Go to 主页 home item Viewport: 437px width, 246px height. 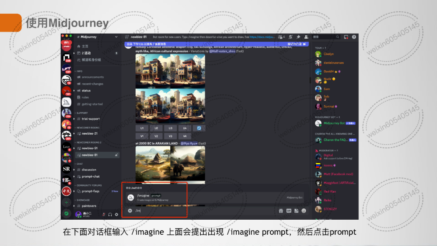click(x=85, y=46)
